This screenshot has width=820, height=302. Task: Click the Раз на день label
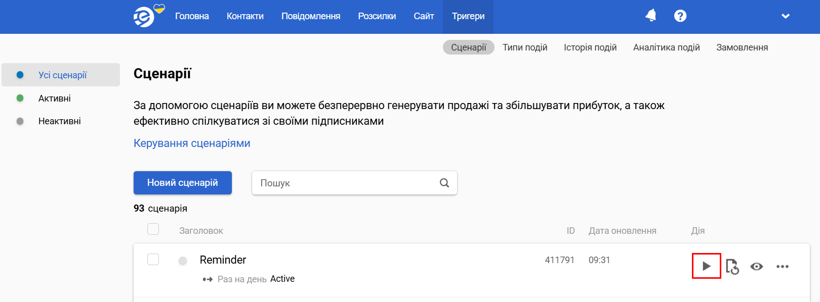point(242,279)
